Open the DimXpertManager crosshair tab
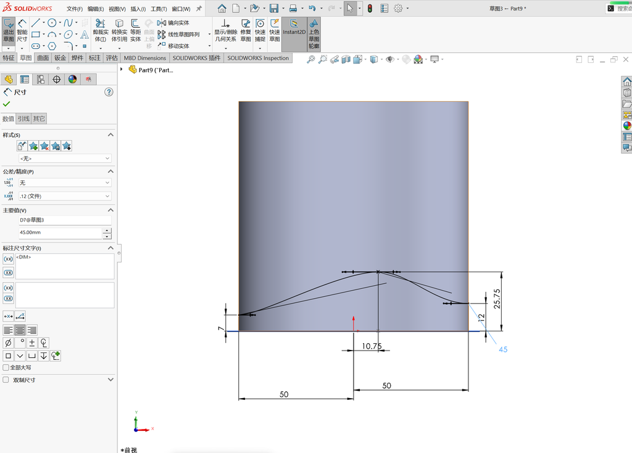Image resolution: width=632 pixels, height=453 pixels. click(56, 80)
